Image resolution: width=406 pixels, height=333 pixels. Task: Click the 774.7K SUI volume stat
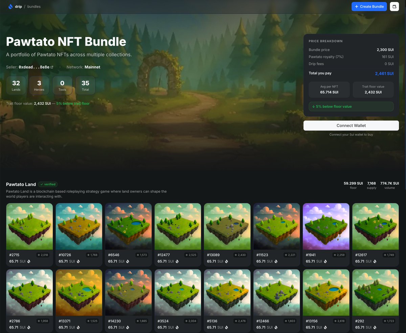click(389, 185)
